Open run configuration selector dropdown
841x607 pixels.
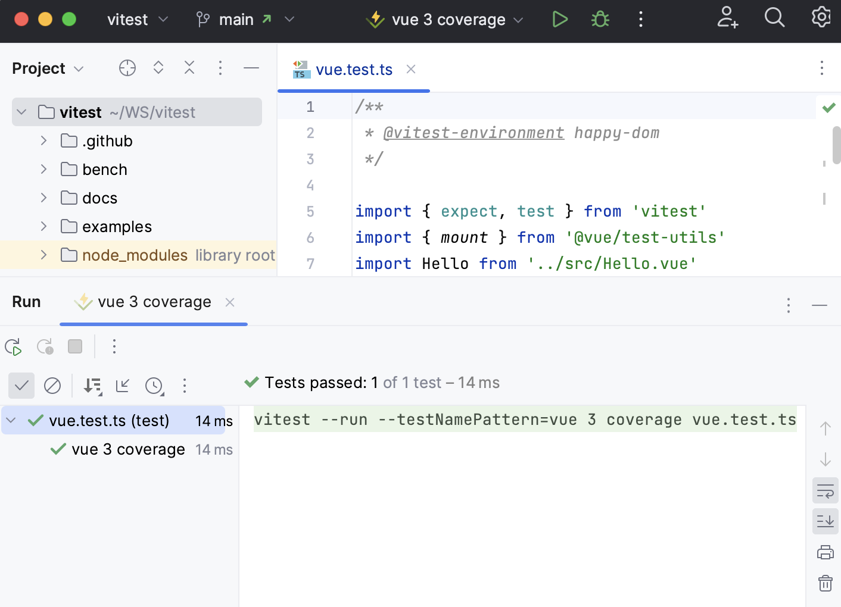tap(446, 20)
